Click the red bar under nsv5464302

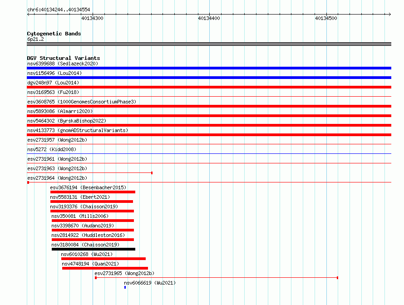(209, 125)
